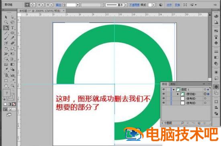Select the Line Segment tool
The width and height of the screenshot is (221, 146).
pos(6,33)
